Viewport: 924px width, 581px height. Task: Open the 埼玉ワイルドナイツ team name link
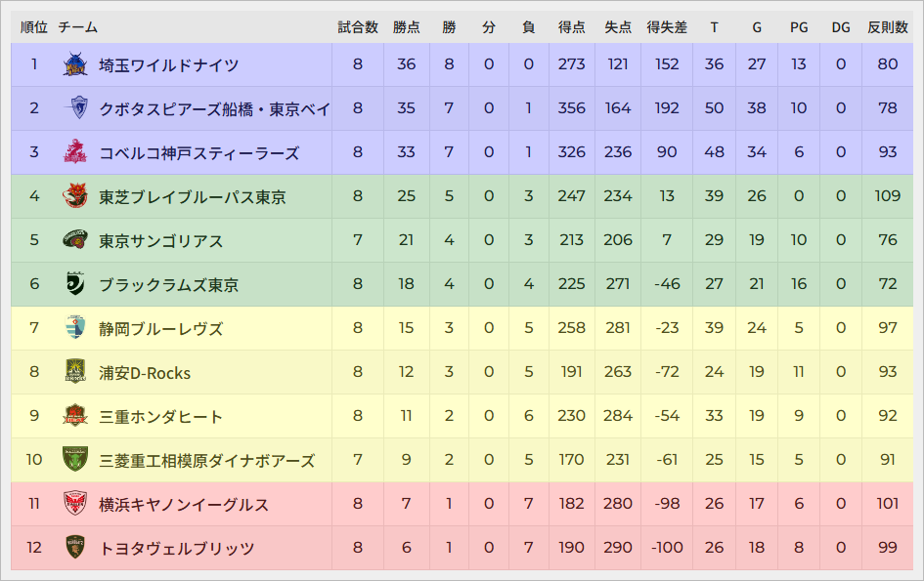[x=168, y=65]
